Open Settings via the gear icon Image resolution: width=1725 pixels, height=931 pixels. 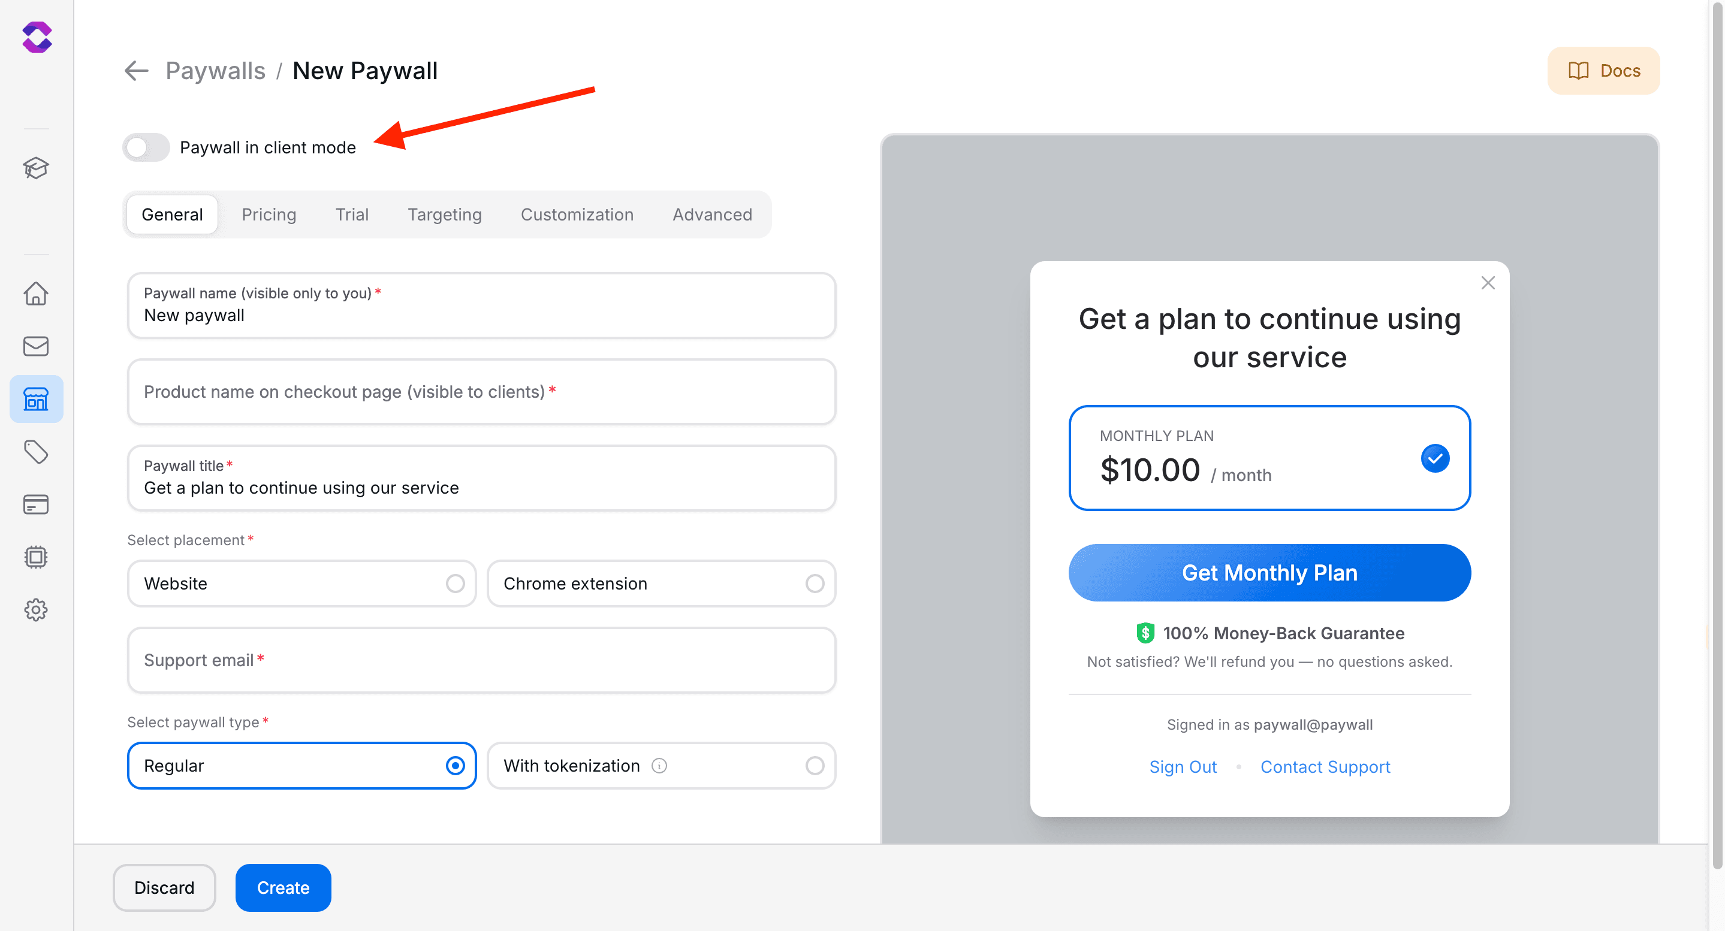click(36, 610)
